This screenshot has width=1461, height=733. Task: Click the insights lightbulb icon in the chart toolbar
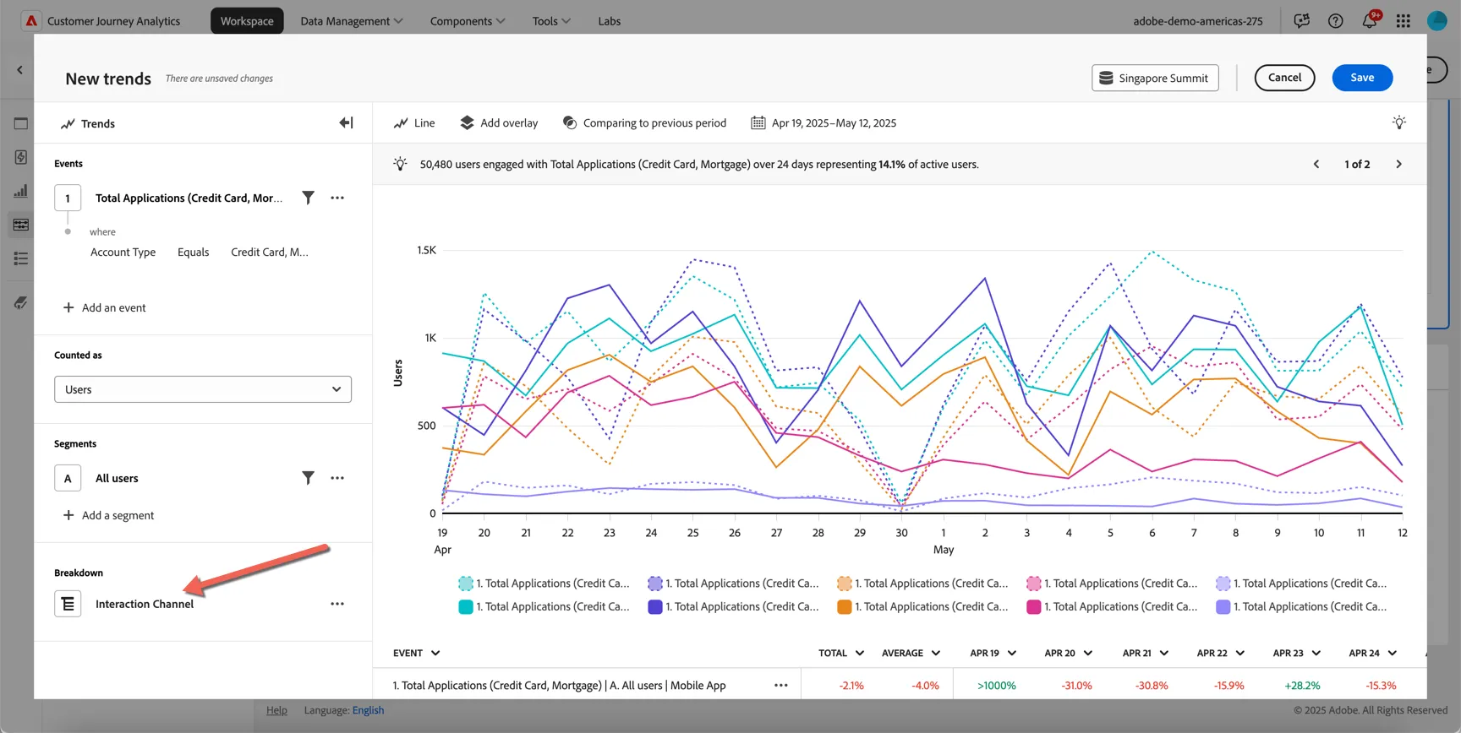coord(1399,122)
